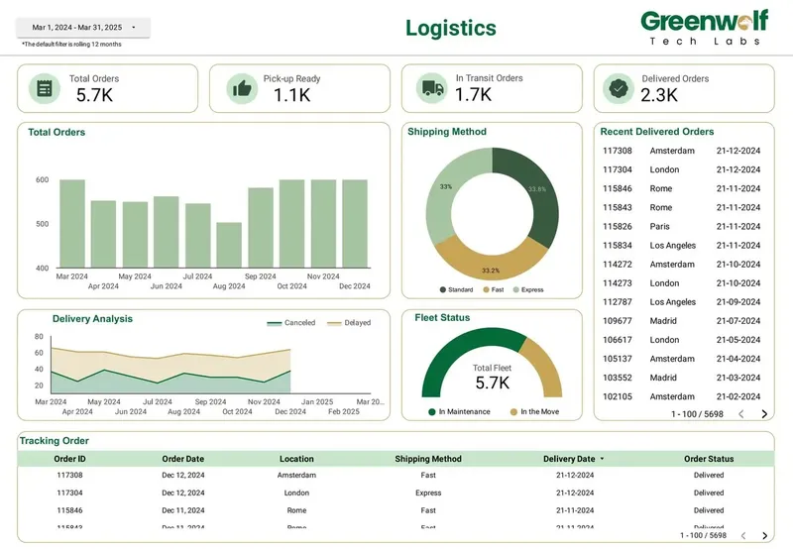
Task: Select recent order 109677 Madrid row
Action: [681, 321]
